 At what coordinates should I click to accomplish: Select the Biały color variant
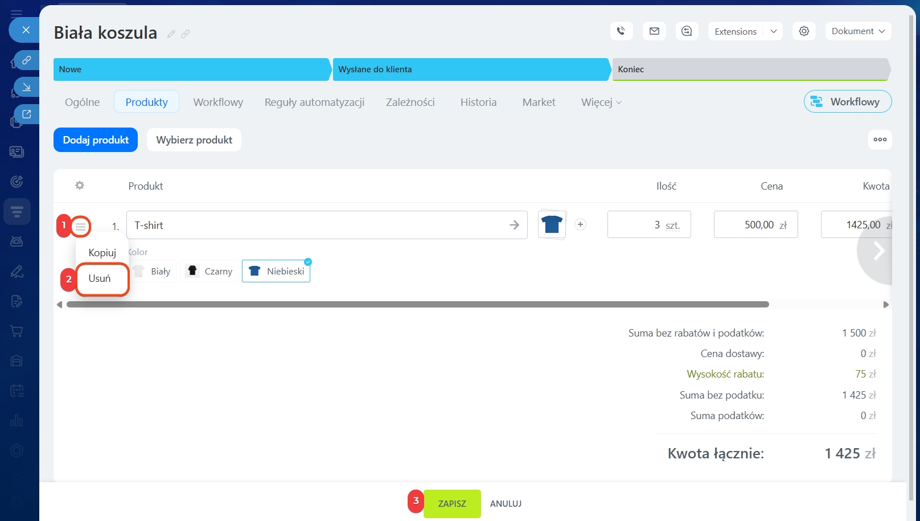[153, 271]
